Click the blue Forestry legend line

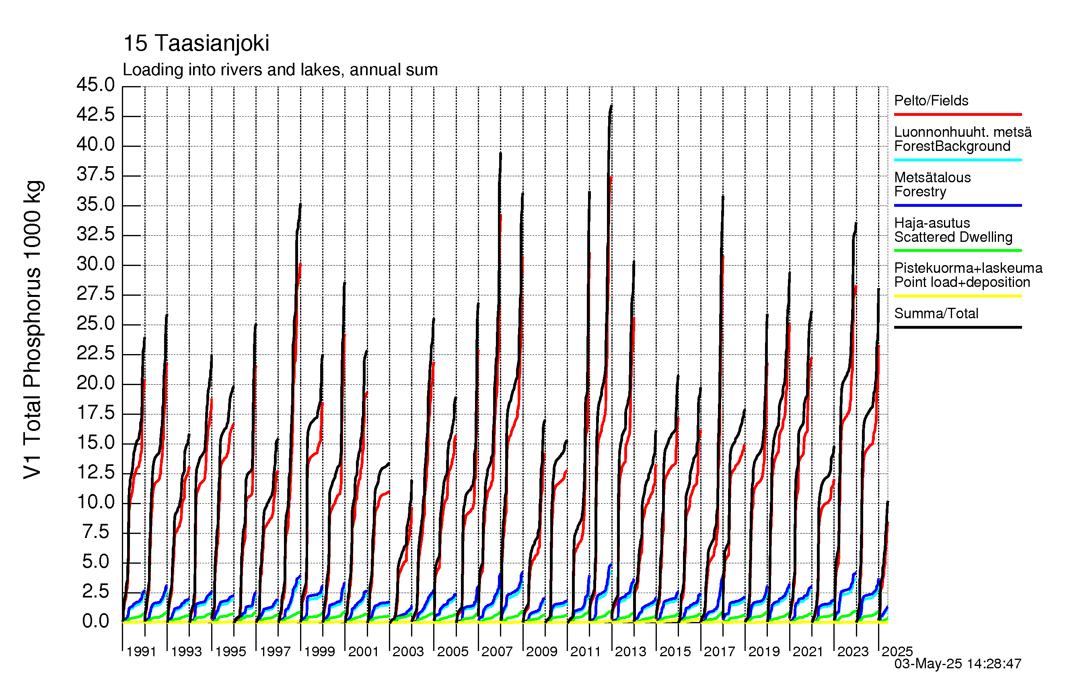[958, 205]
